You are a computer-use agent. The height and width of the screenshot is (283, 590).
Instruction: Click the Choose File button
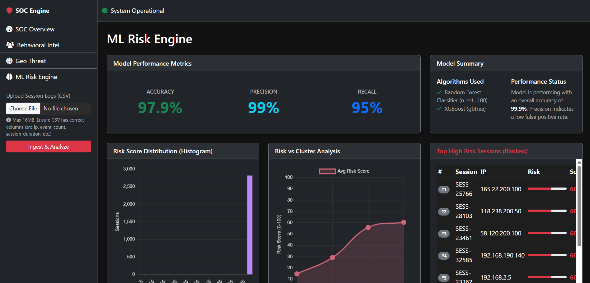coord(23,109)
